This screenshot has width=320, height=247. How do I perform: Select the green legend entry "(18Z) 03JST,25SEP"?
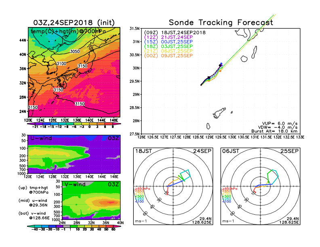tap(168, 46)
